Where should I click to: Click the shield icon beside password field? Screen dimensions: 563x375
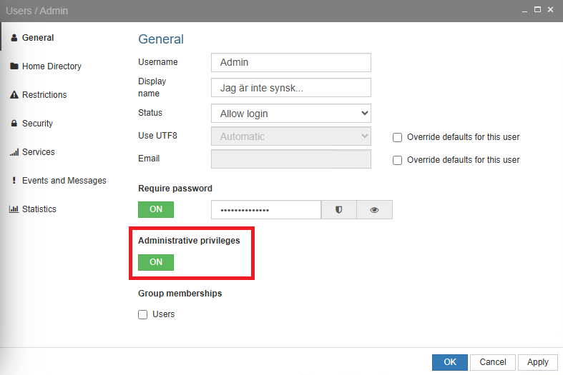[x=338, y=210]
